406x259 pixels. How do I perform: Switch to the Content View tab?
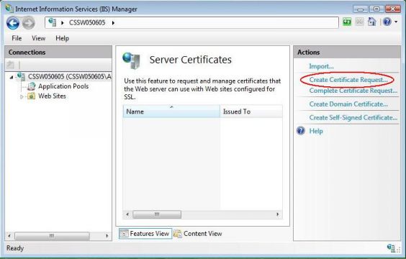[198, 234]
